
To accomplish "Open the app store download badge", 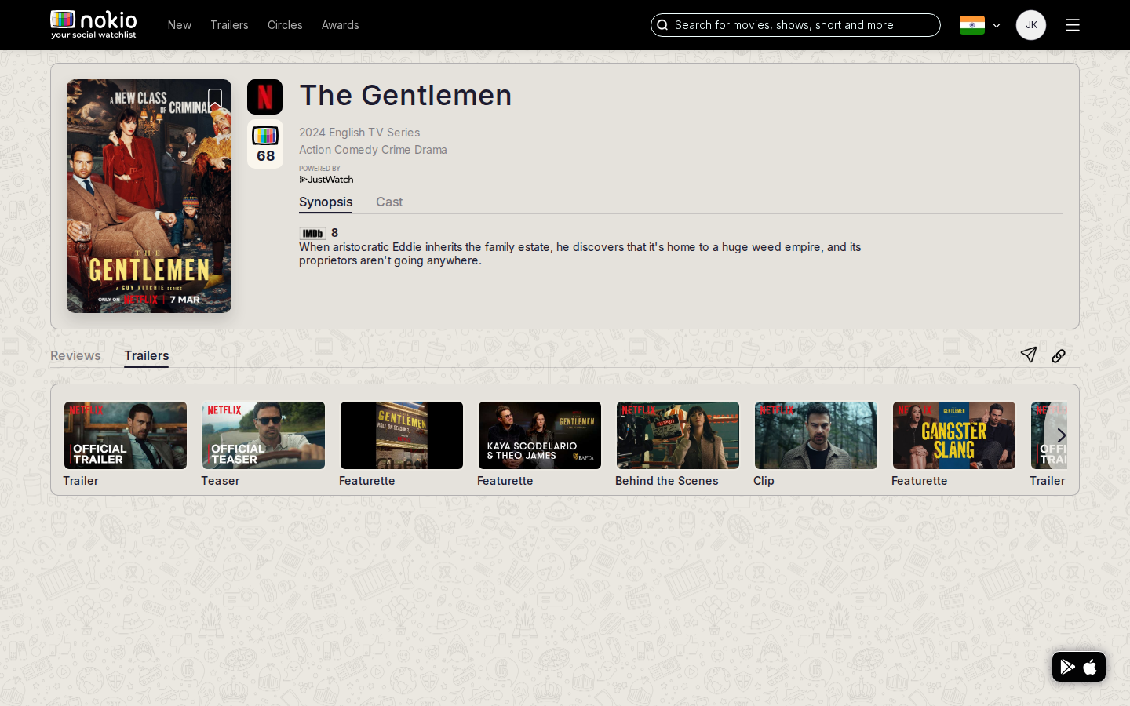I will pos(1079,667).
